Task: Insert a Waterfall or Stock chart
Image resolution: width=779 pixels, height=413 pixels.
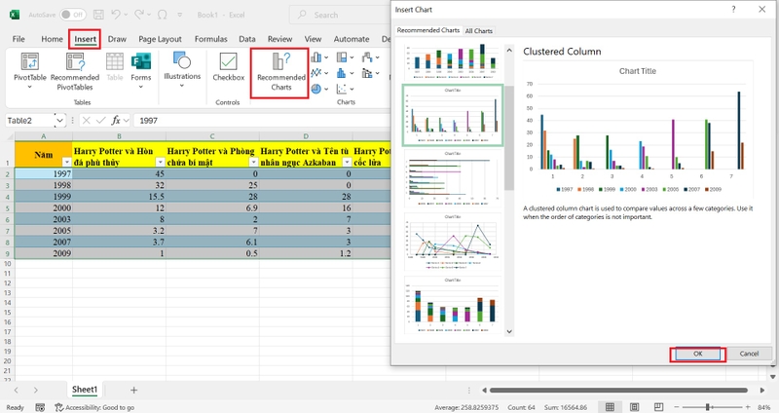Action: point(371,57)
